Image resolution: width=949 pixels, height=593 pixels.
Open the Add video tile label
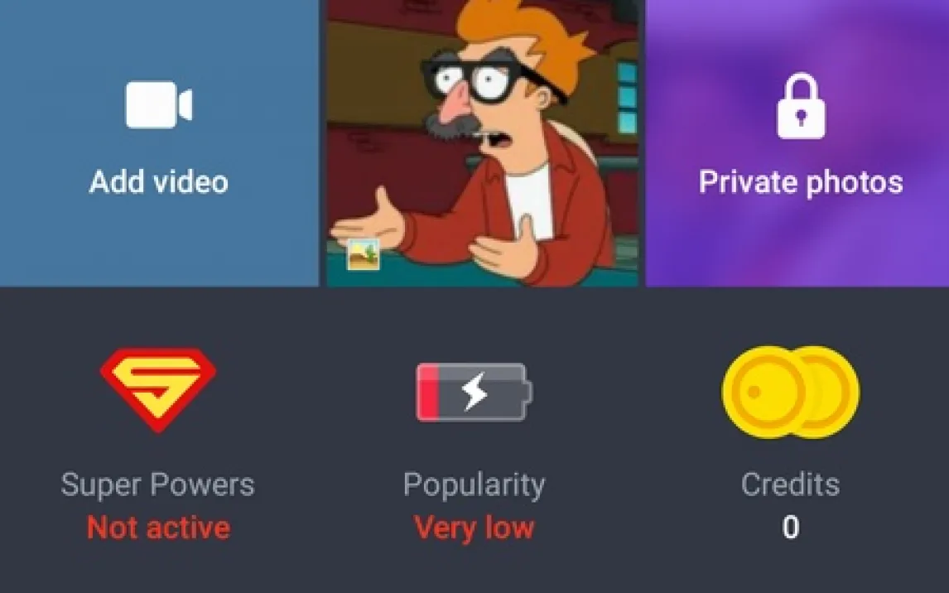click(x=158, y=181)
